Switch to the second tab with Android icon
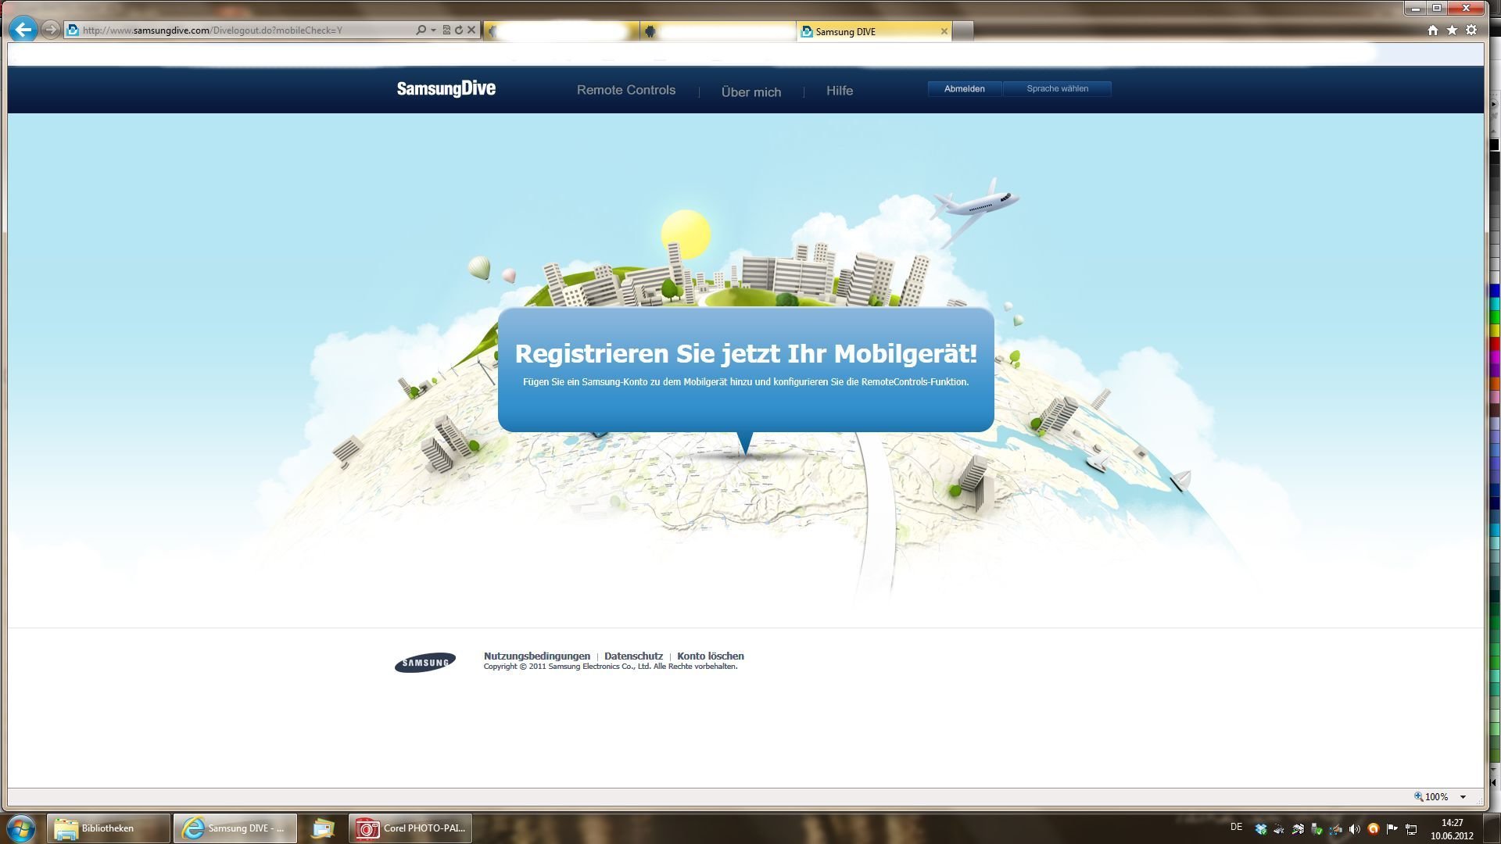This screenshot has width=1501, height=844. pyautogui.click(x=718, y=31)
